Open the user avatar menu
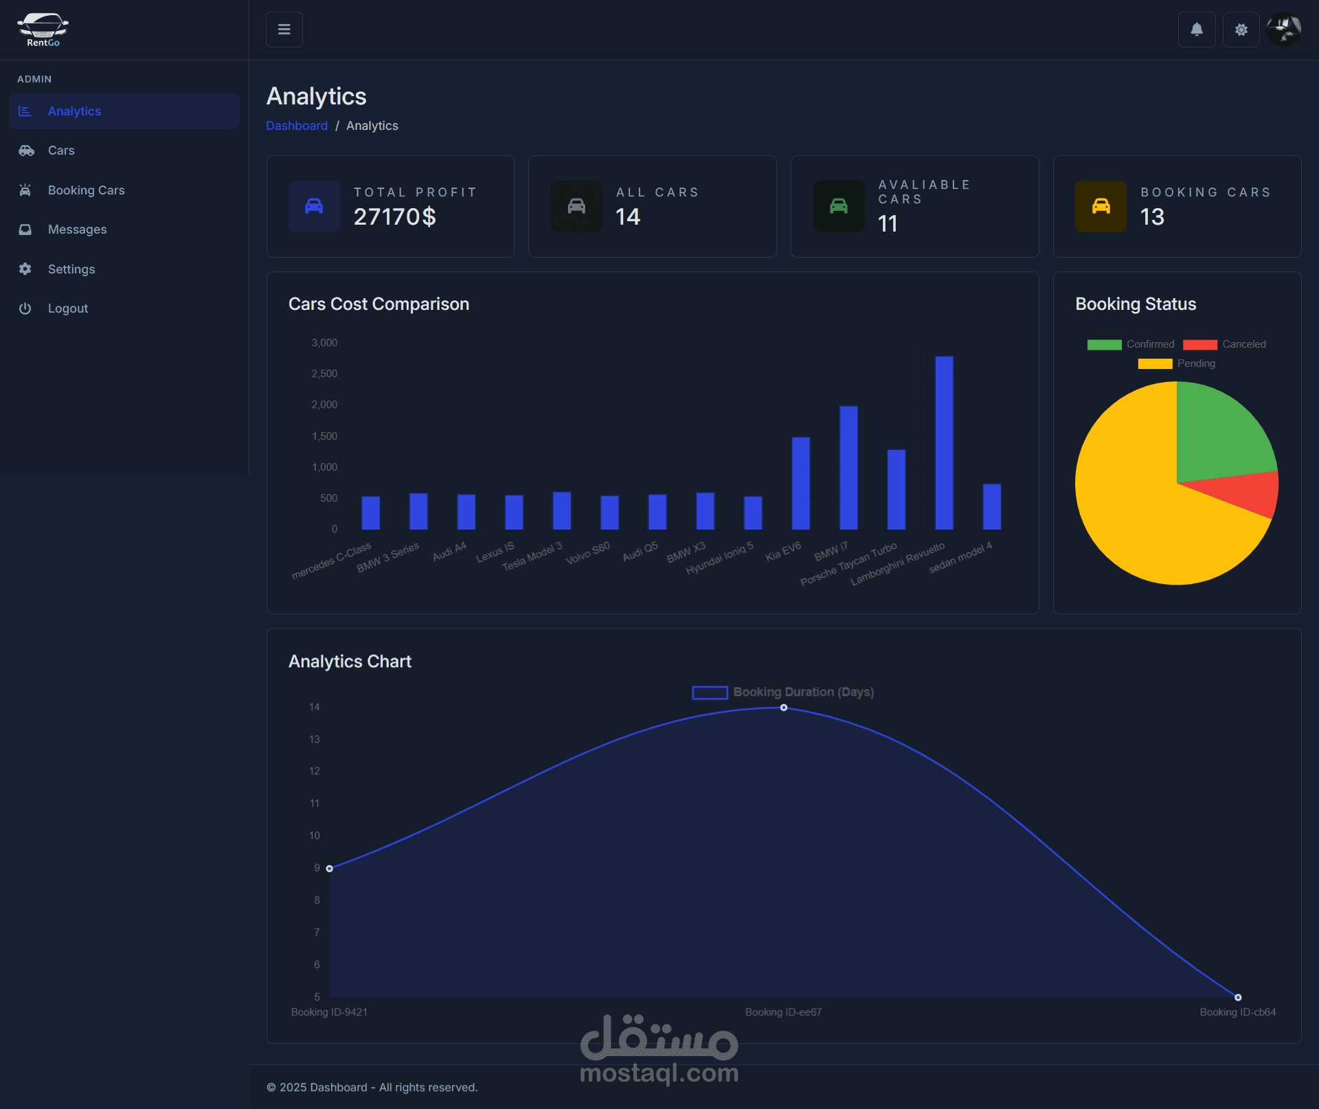This screenshot has height=1109, width=1319. click(x=1284, y=30)
